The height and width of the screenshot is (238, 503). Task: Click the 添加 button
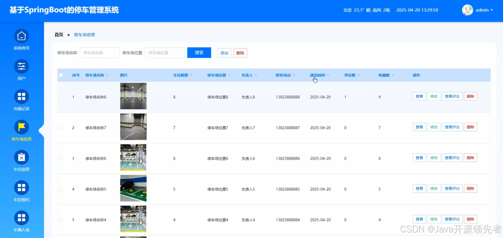click(x=224, y=53)
